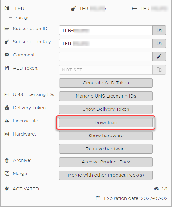Merge with other Product Pack(s)
Image resolution: width=172 pixels, height=207 pixels.
(x=106, y=175)
